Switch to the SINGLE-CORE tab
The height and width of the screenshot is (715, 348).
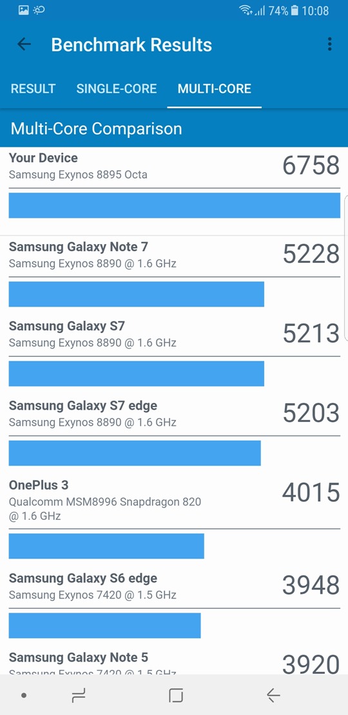116,88
